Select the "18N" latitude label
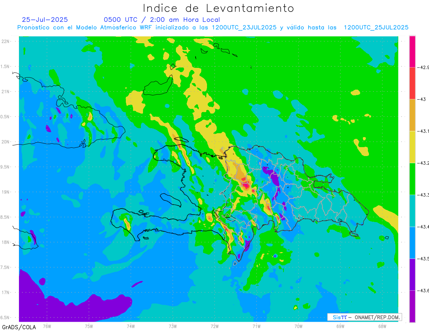Viewport: 429px width, 331px height. tap(5, 242)
